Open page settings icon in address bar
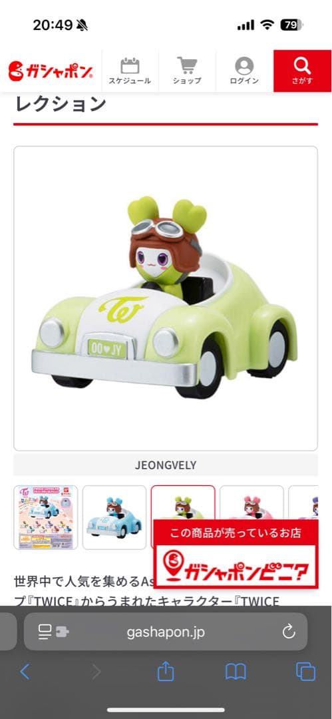The width and height of the screenshot is (332, 719). tap(53, 632)
